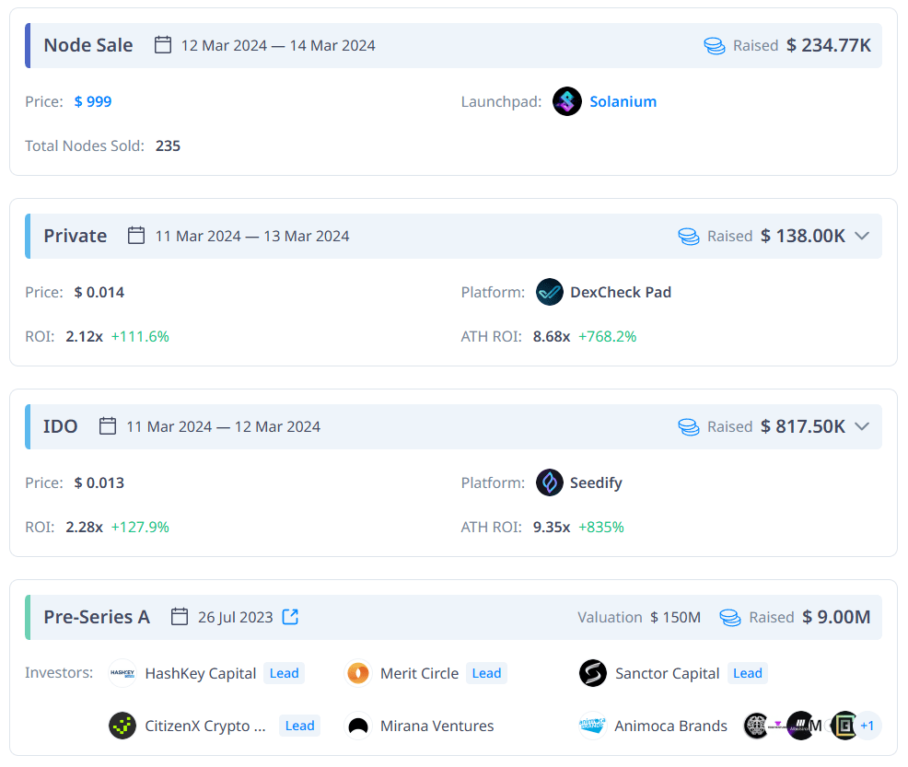
Task: Click the Mirana Ventures investor logo
Action: click(x=358, y=726)
